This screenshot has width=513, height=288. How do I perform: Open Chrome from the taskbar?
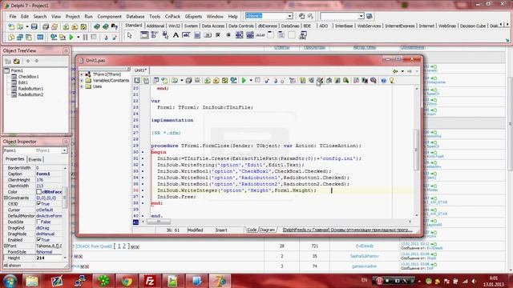[127, 281]
